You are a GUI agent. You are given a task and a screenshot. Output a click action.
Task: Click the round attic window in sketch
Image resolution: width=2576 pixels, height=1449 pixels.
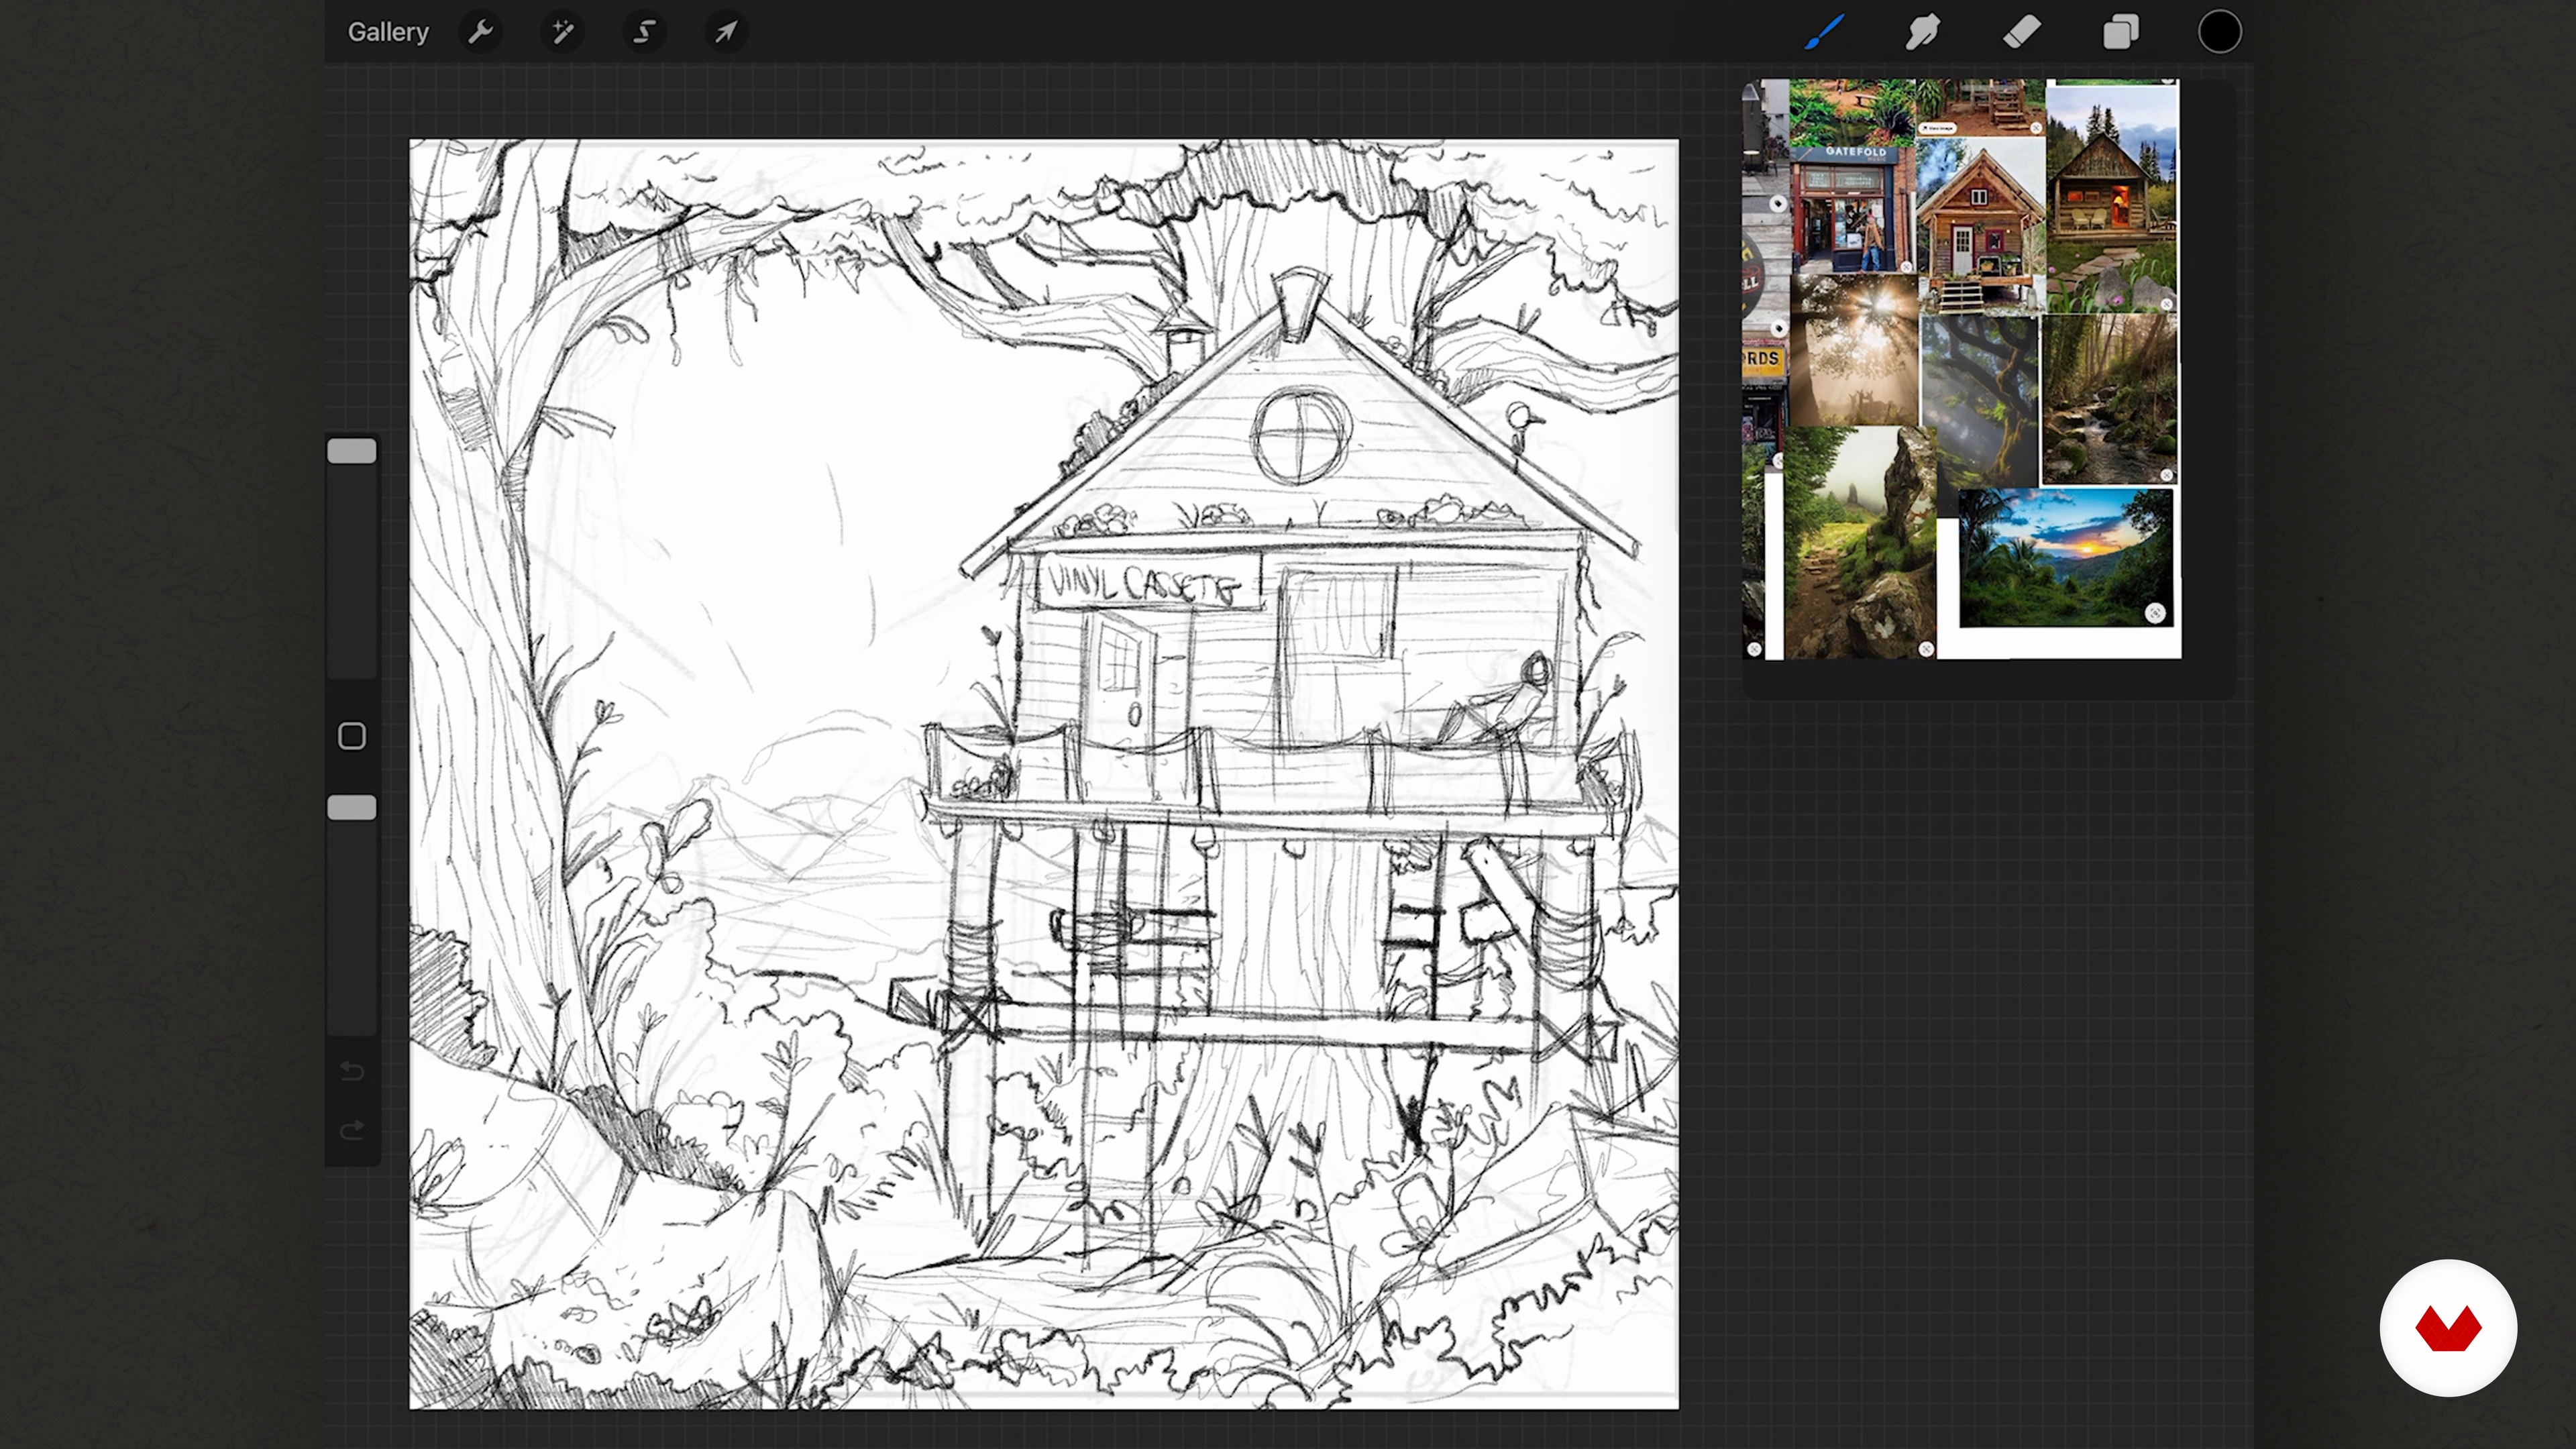coord(1301,437)
